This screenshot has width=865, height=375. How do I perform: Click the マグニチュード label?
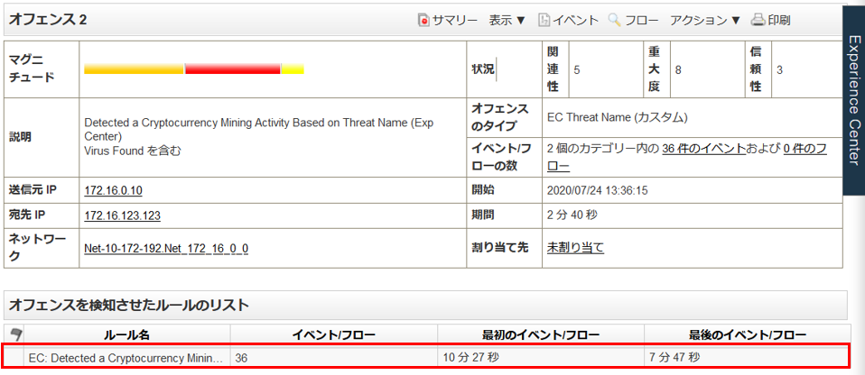tap(32, 69)
